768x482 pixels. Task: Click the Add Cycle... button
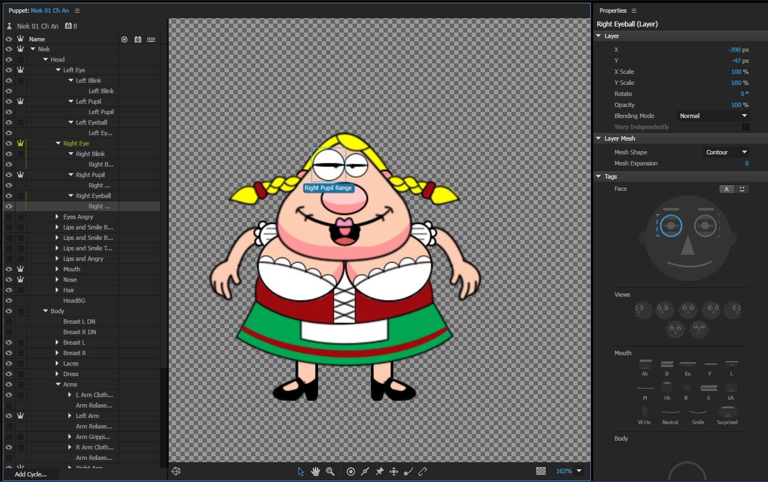[31, 474]
